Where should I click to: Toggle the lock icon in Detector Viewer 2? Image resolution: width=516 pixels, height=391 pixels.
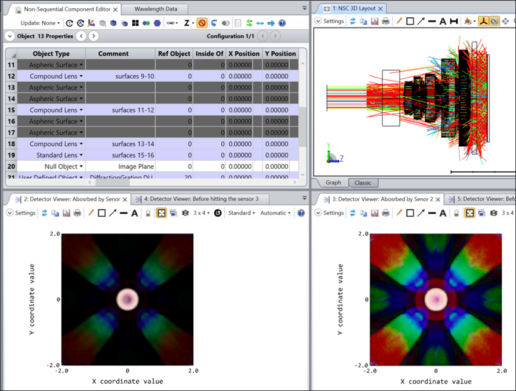(148, 213)
